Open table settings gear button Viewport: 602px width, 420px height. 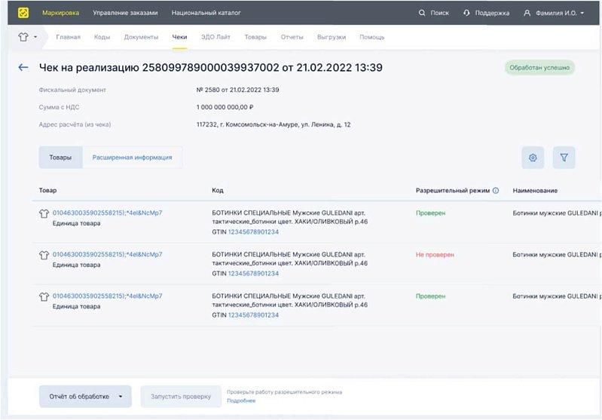pyautogui.click(x=533, y=158)
